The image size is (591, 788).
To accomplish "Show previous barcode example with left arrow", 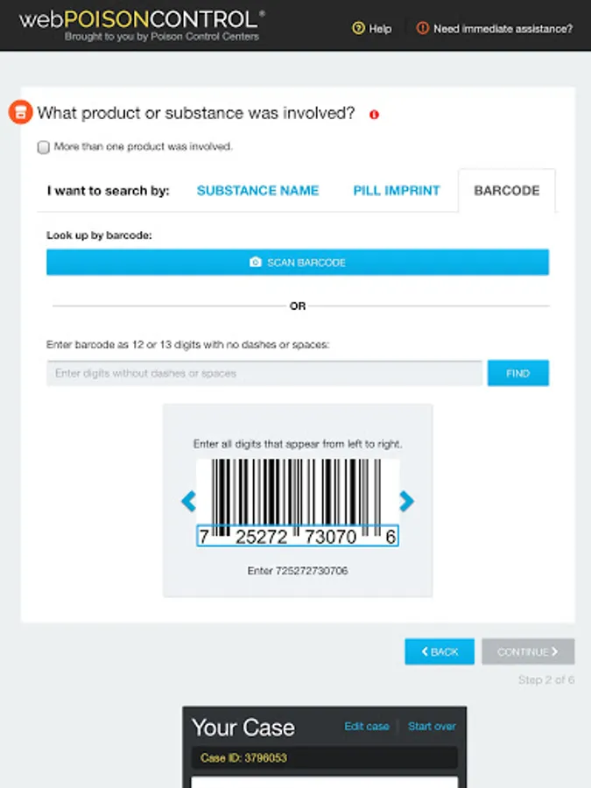I will (188, 501).
